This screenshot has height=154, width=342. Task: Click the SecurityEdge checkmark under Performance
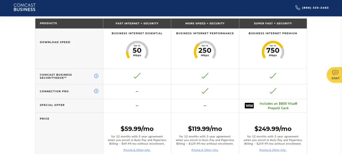tap(205, 76)
